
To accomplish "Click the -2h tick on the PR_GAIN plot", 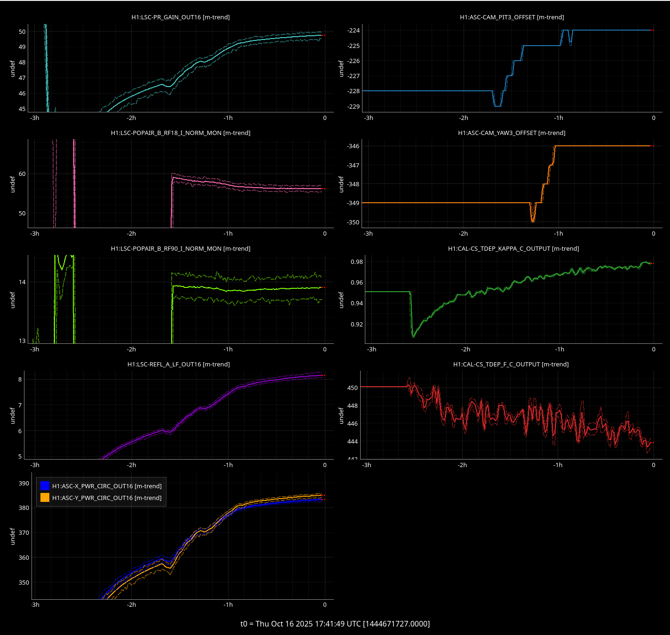I will pyautogui.click(x=131, y=118).
